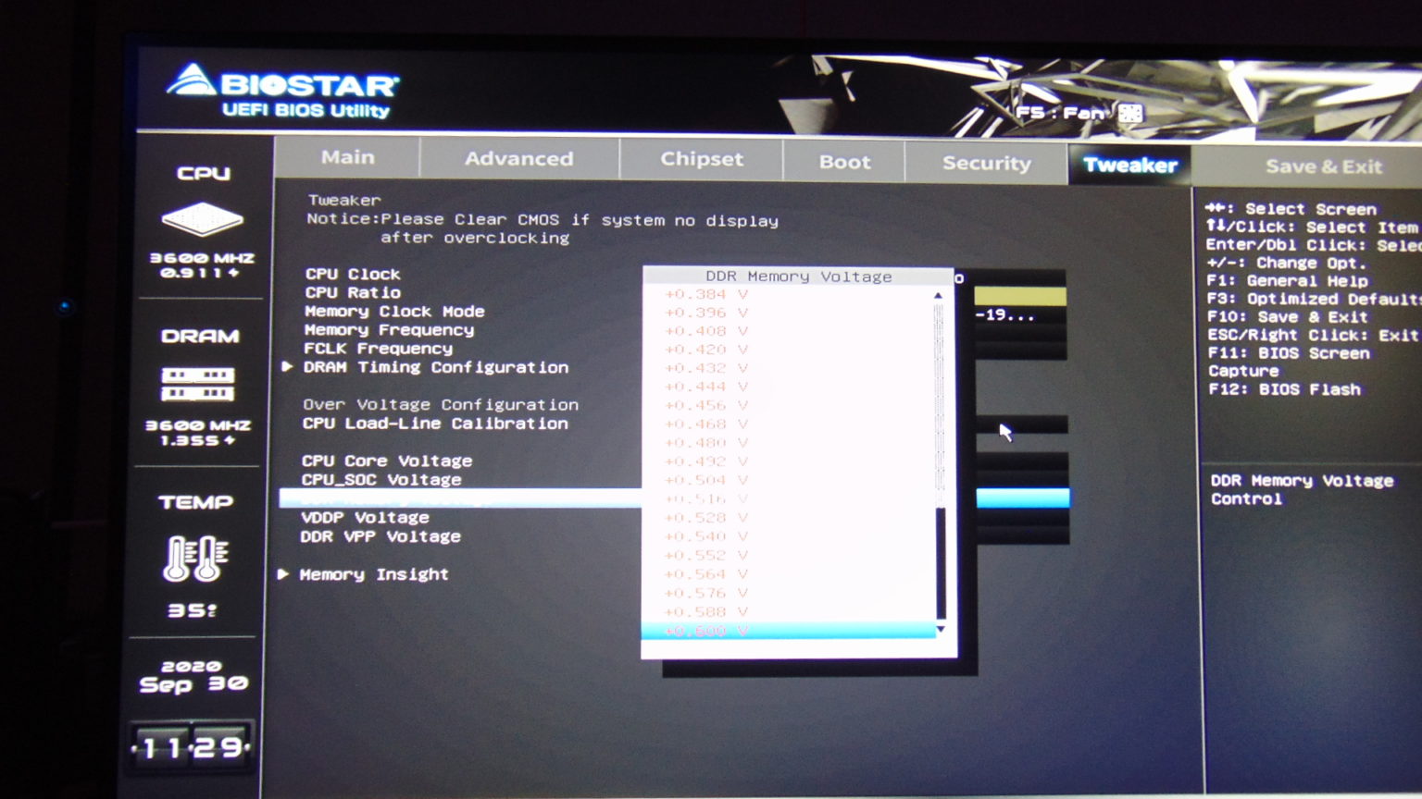The image size is (1422, 799).
Task: Expand DRAM Timing Configuration submenu
Action: coord(435,367)
